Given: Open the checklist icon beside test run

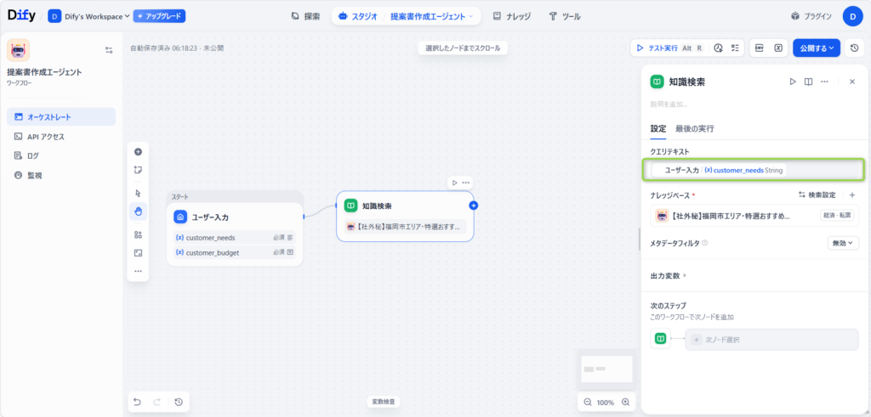Looking at the screenshot, I should click(736, 48).
